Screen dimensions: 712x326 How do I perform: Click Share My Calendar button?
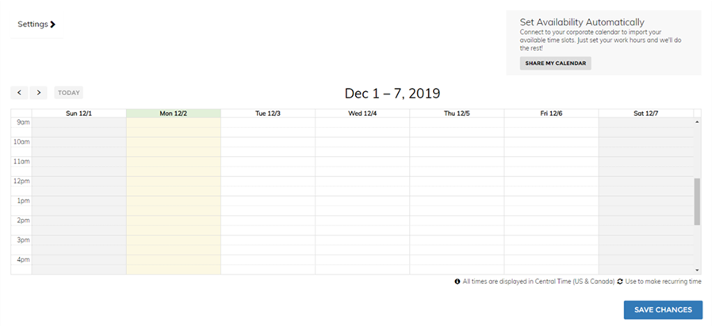[555, 63]
